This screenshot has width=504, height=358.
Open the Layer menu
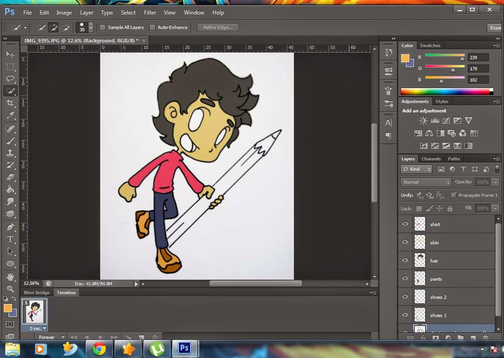(87, 13)
